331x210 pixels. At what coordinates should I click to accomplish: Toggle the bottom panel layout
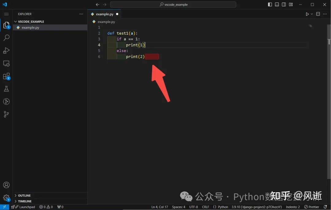[x=277, y=4]
